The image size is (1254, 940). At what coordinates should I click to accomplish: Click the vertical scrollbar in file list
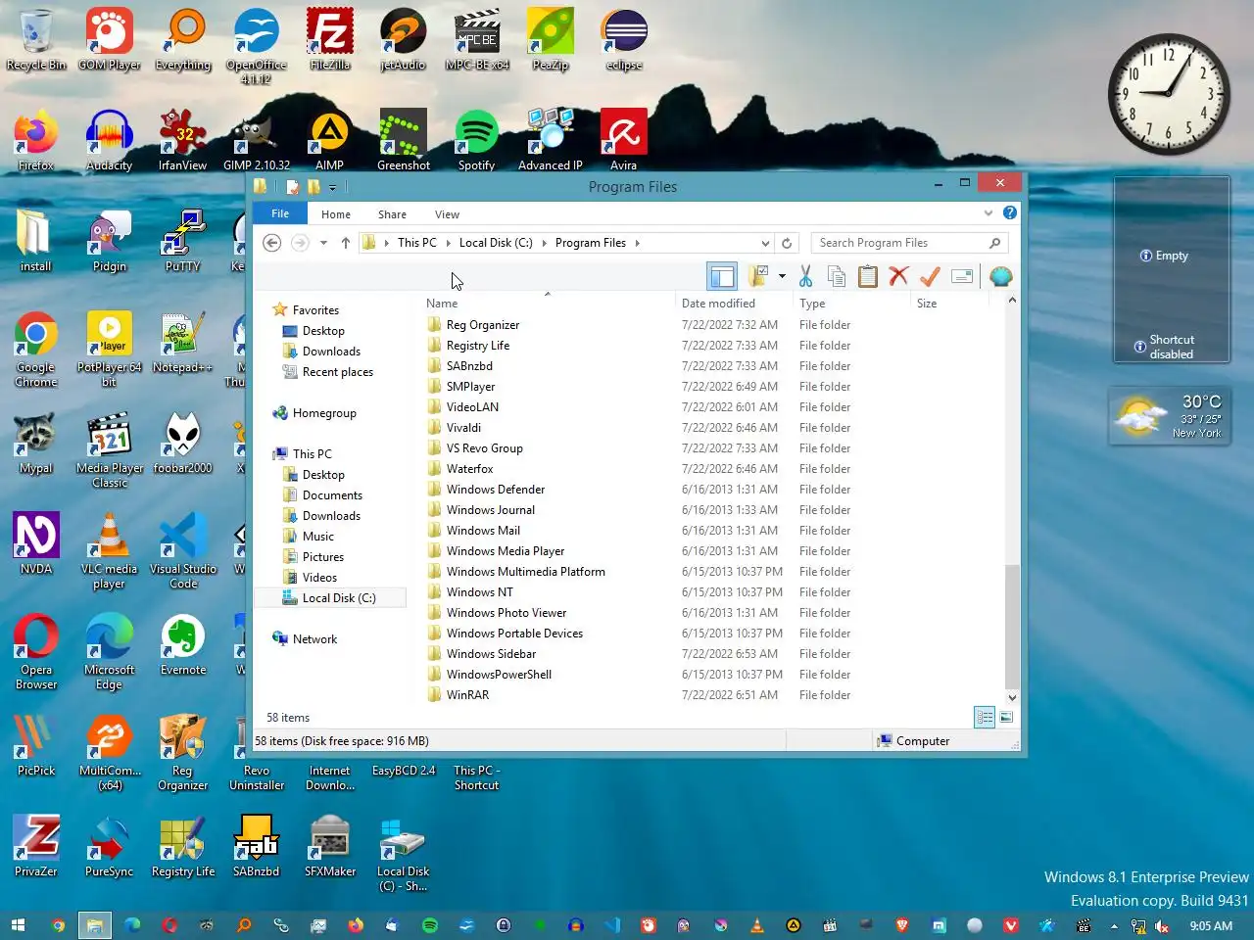point(1012,627)
